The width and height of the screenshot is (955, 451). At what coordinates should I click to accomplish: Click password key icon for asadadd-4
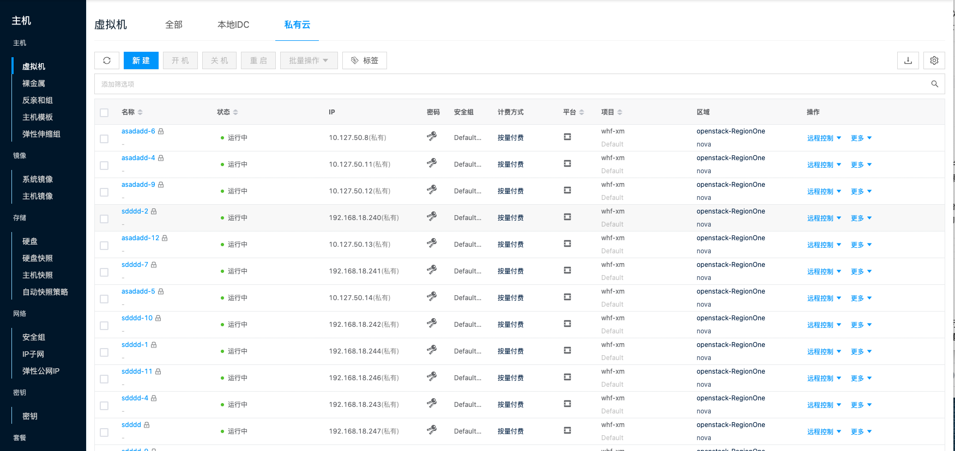point(432,163)
